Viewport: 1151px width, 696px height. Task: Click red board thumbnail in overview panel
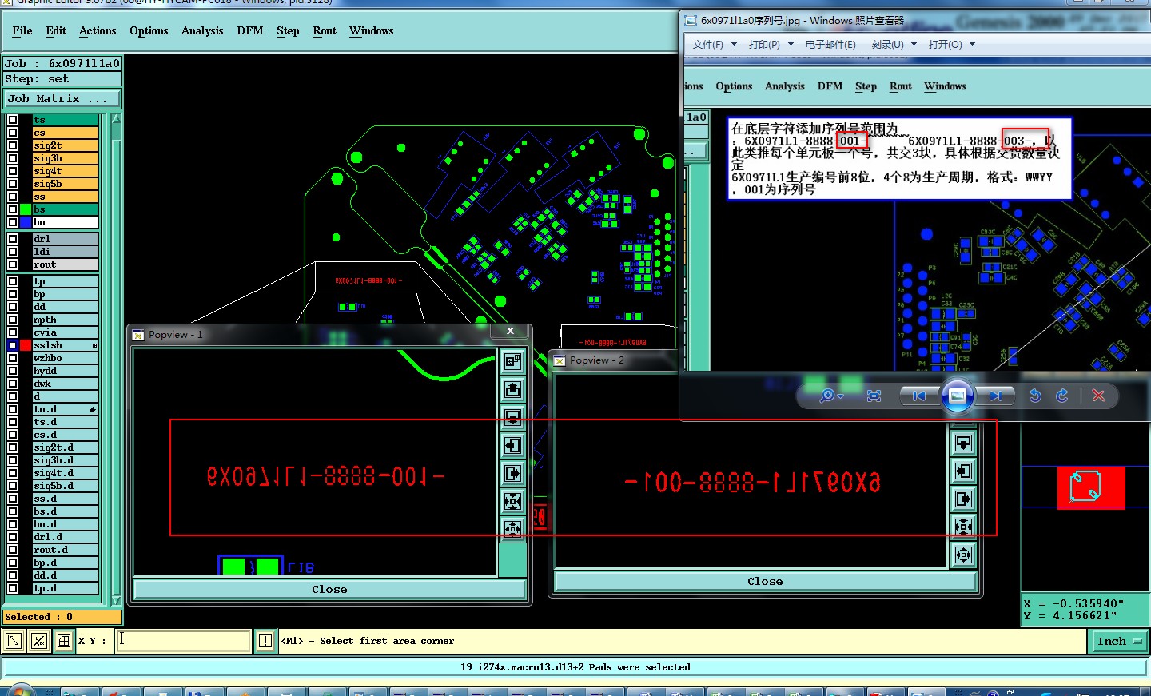click(1091, 487)
